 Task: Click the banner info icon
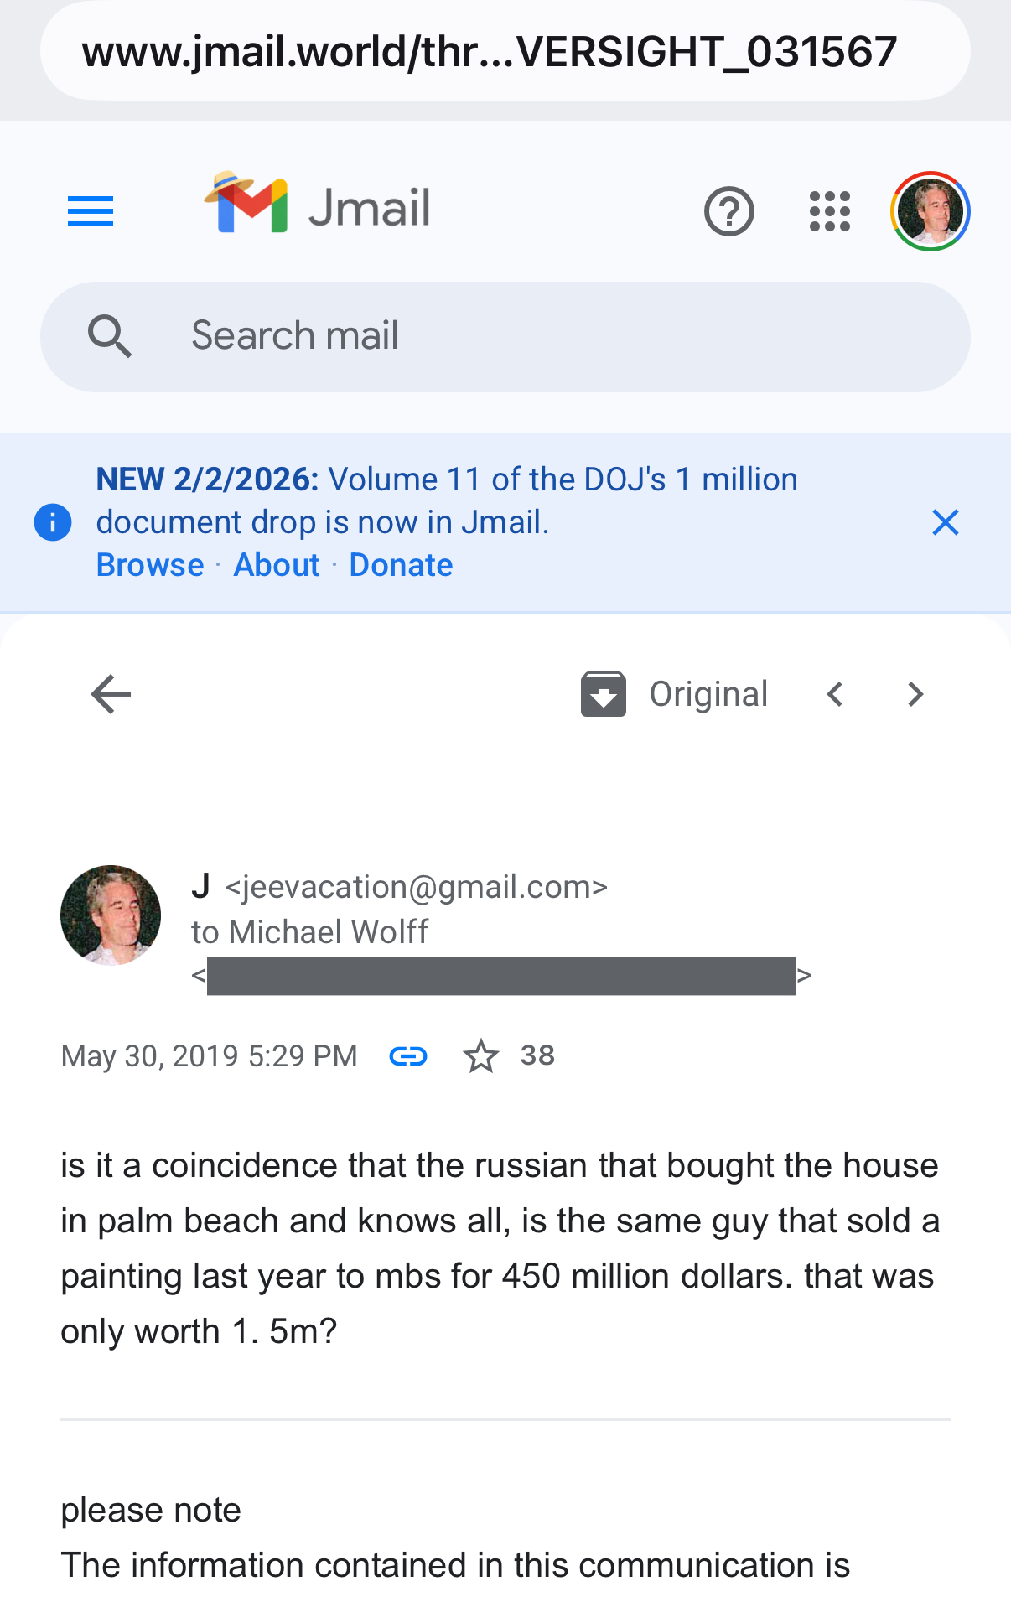click(53, 522)
